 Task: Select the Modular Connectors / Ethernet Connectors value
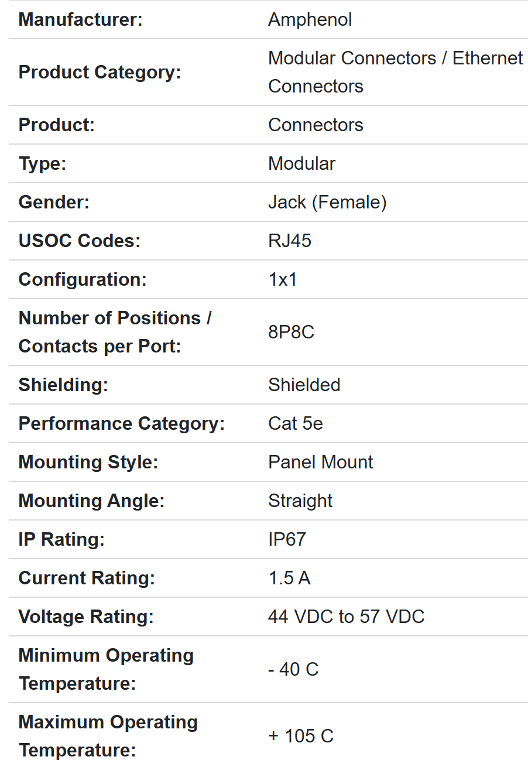pyautogui.click(x=395, y=72)
